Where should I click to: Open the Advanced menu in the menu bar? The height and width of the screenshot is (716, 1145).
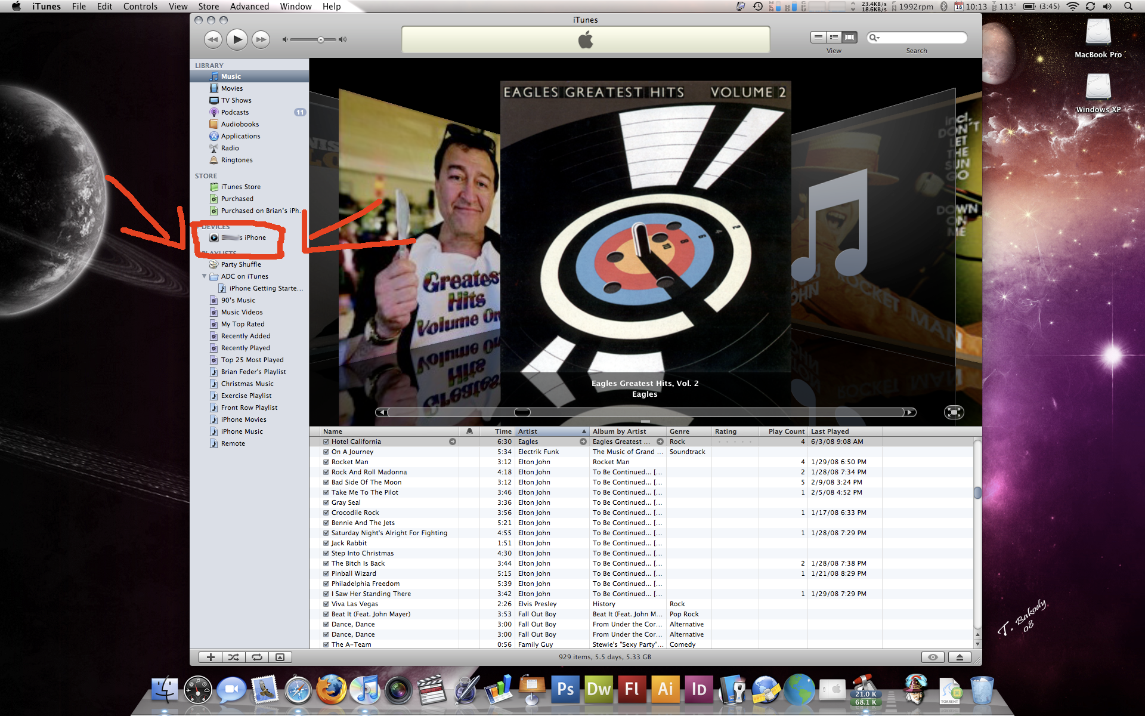point(249,7)
